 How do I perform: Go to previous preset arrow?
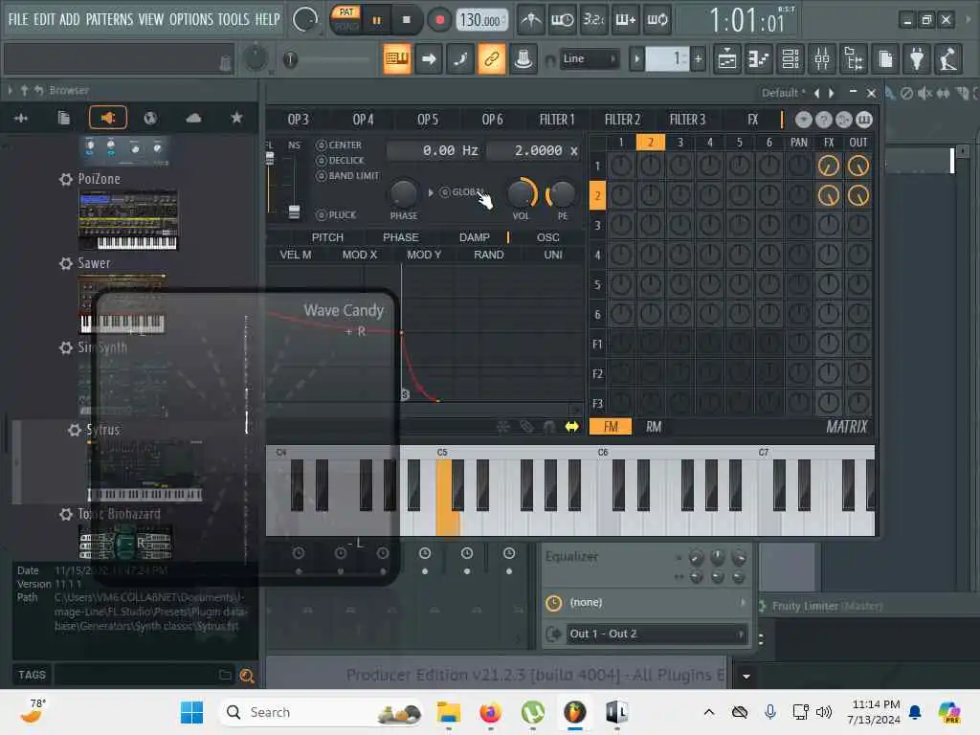816,93
